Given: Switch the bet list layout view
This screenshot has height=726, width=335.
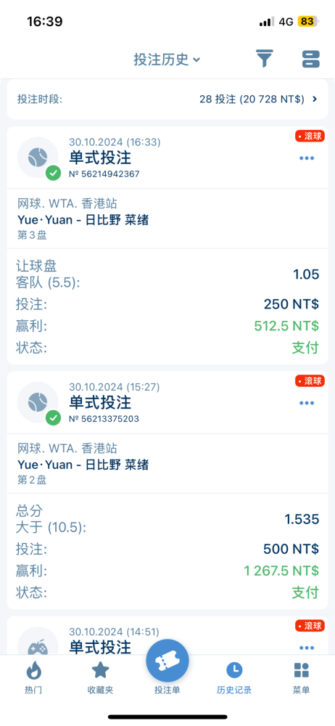Looking at the screenshot, I should tap(311, 60).
